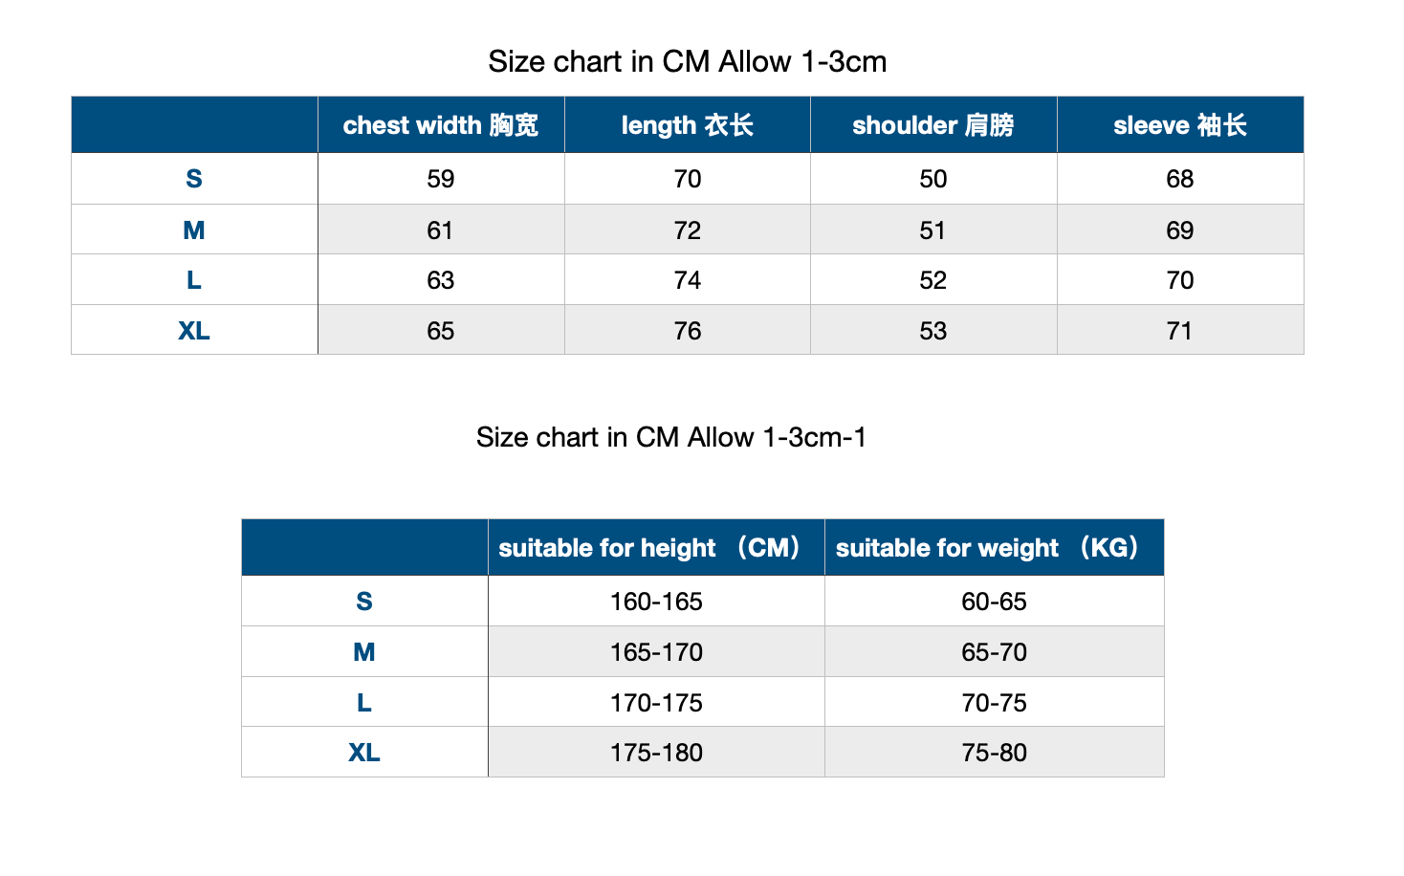Click the sleeve value 68 cell

click(x=1180, y=179)
